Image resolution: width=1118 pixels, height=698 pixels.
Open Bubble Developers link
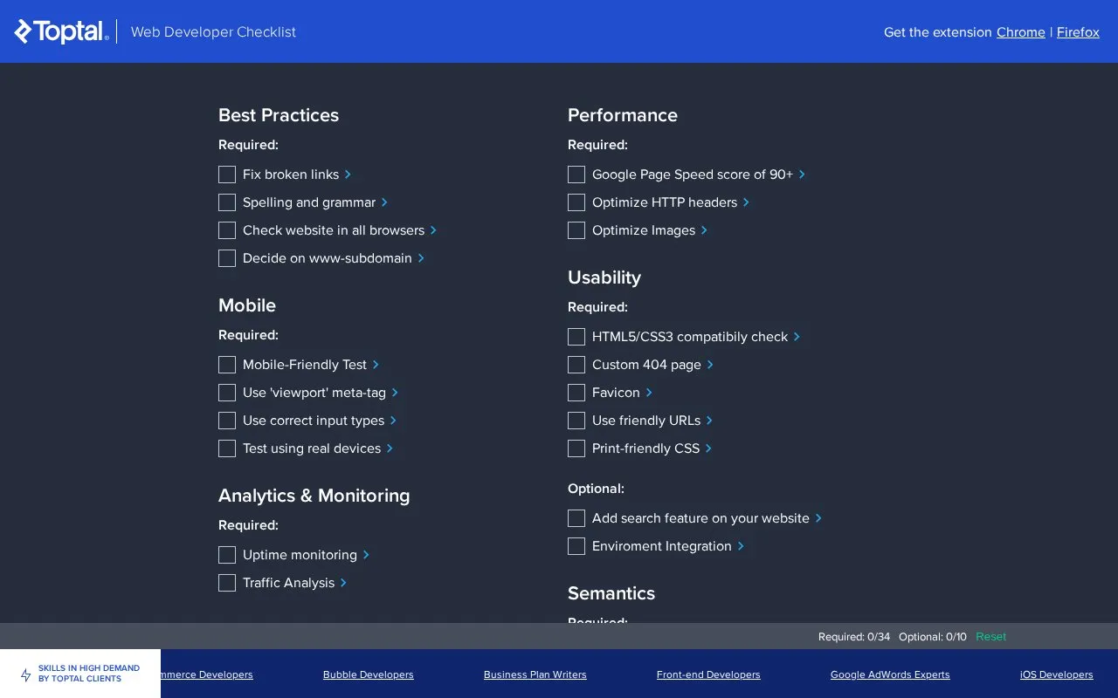point(369,674)
